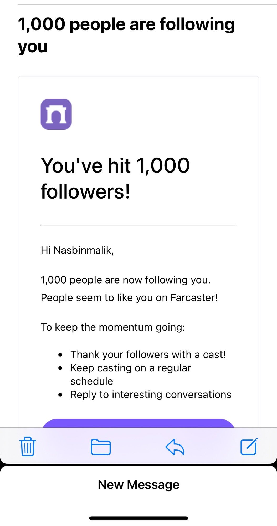Click the purple Farcaster arch logo
277x526 pixels.
(x=56, y=114)
